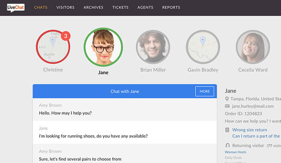Screen dimensions: 281x163
Task: Click jane.hurley@mail.com email address
Action: [x=252, y=106]
